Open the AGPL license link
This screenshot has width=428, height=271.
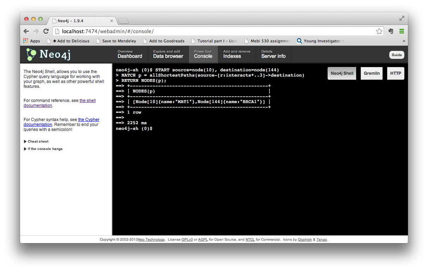203,240
